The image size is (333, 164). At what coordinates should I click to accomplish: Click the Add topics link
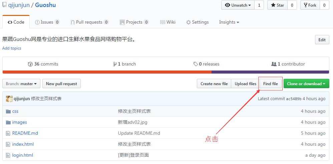[12, 48]
